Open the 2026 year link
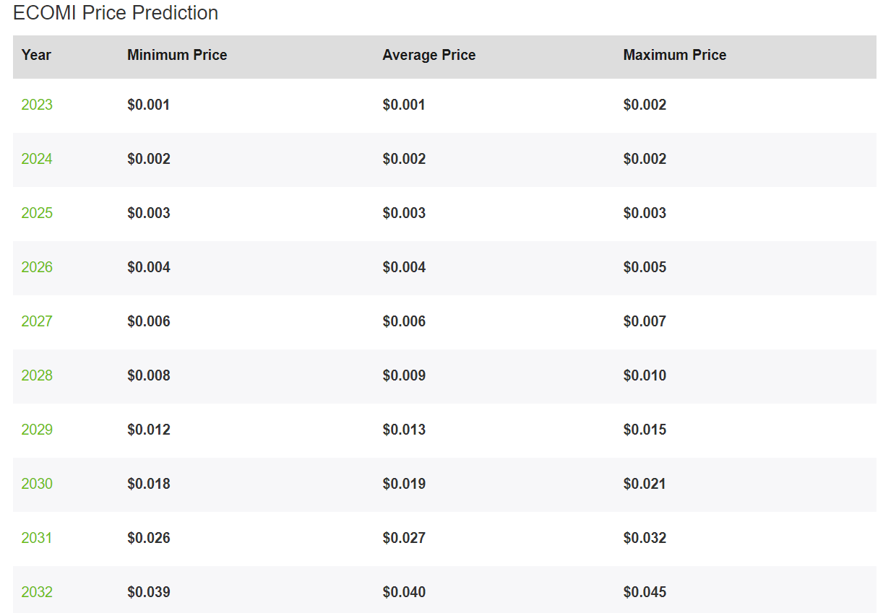 (x=37, y=267)
